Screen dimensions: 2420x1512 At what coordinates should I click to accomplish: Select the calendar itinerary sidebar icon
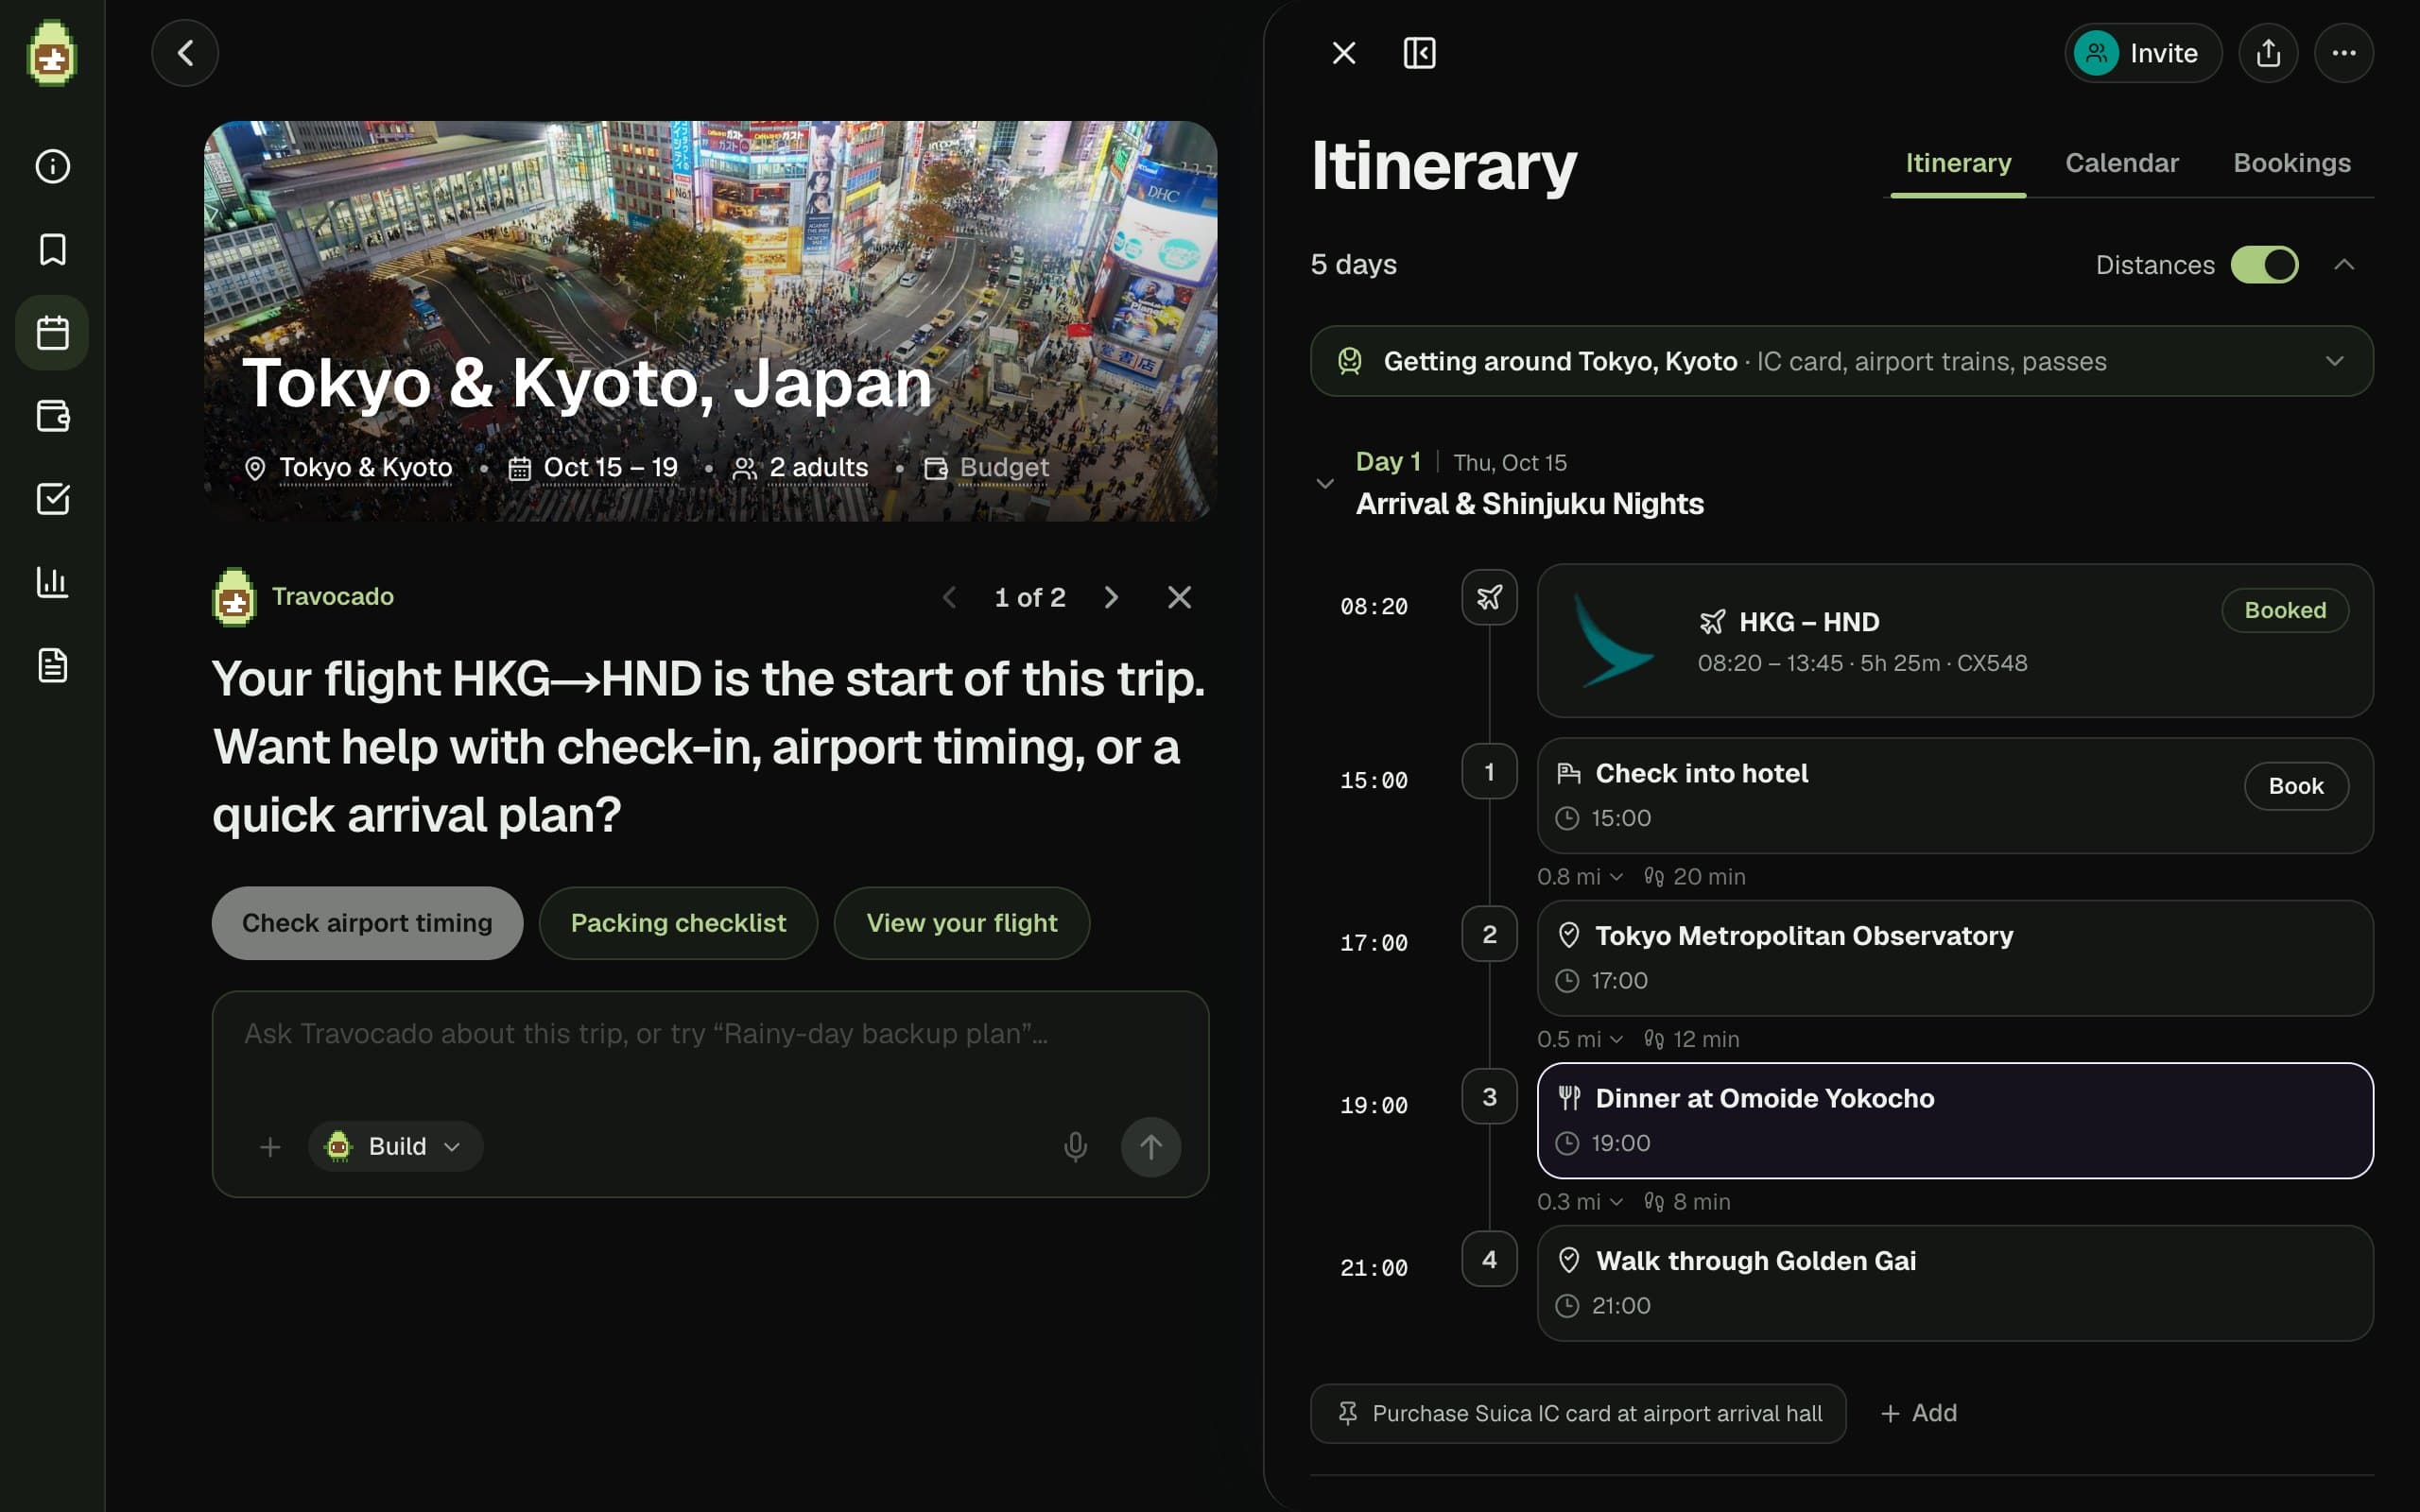click(x=52, y=332)
